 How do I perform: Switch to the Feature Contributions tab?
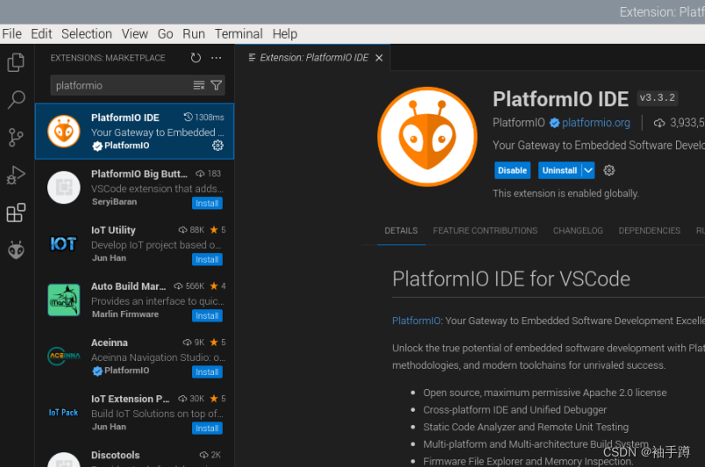tap(485, 230)
